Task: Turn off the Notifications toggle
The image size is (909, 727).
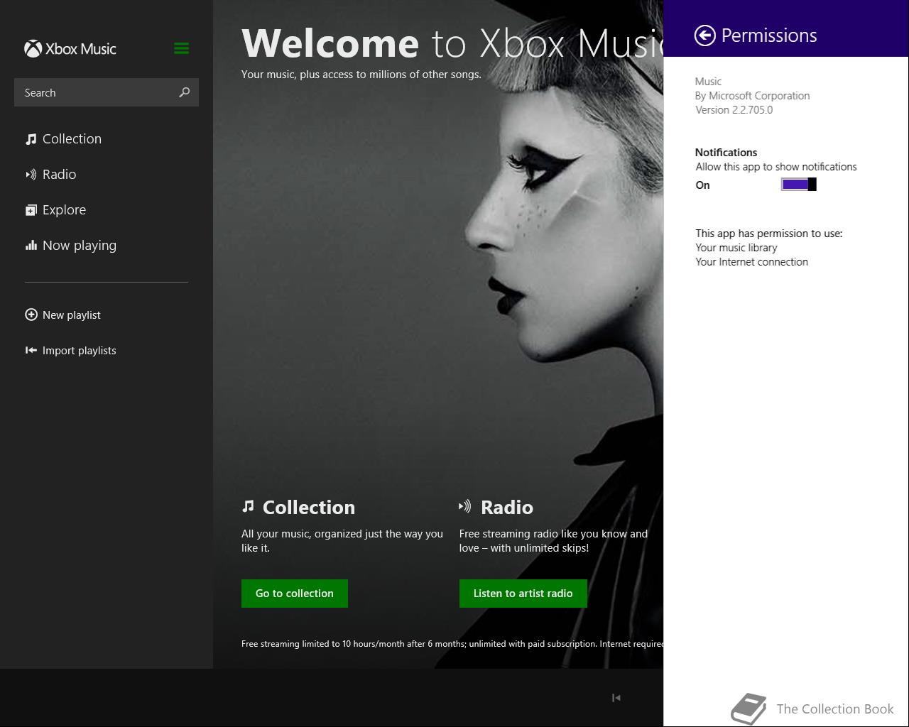Action: pyautogui.click(x=799, y=185)
